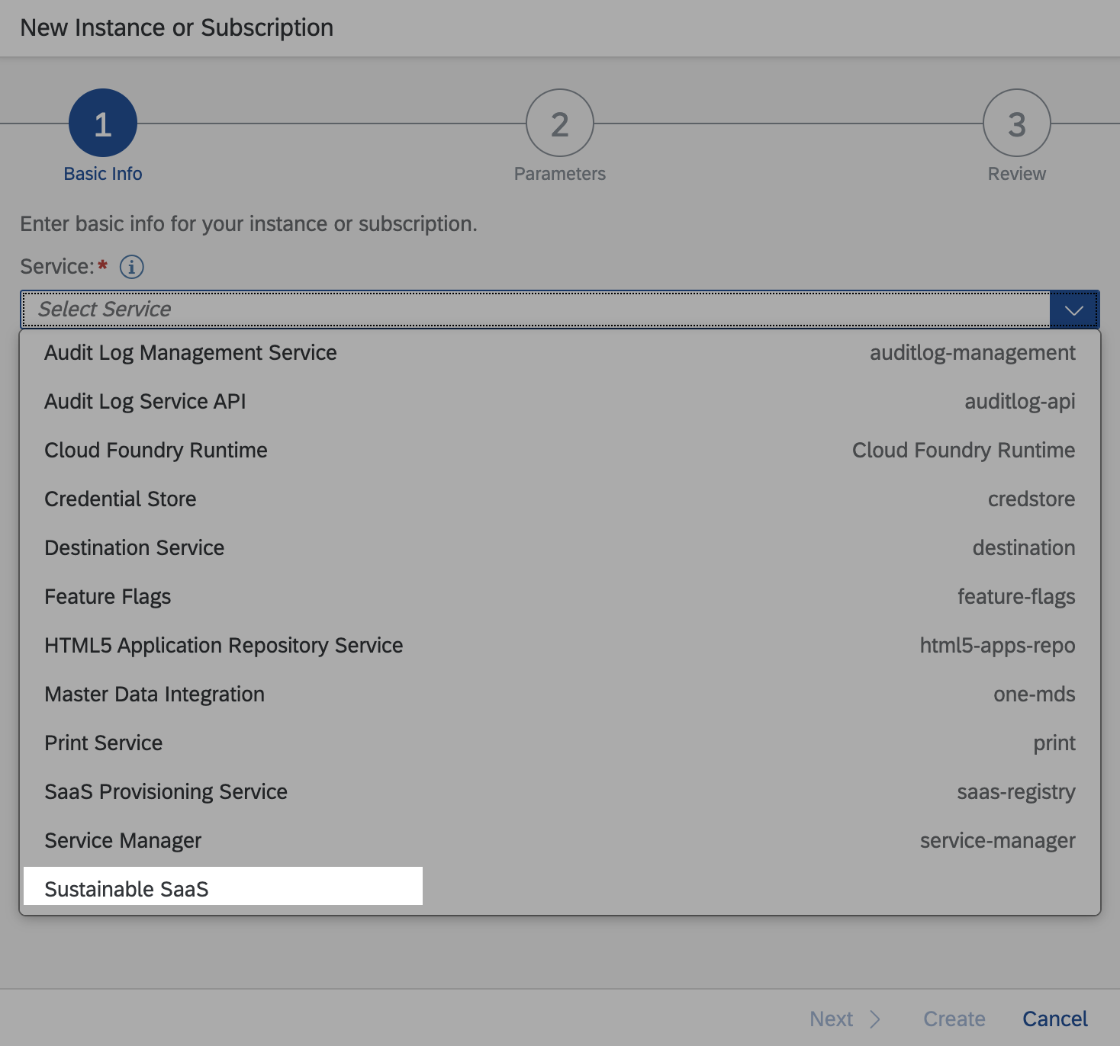
Task: Choose Credential Store option
Action: click(x=560, y=499)
